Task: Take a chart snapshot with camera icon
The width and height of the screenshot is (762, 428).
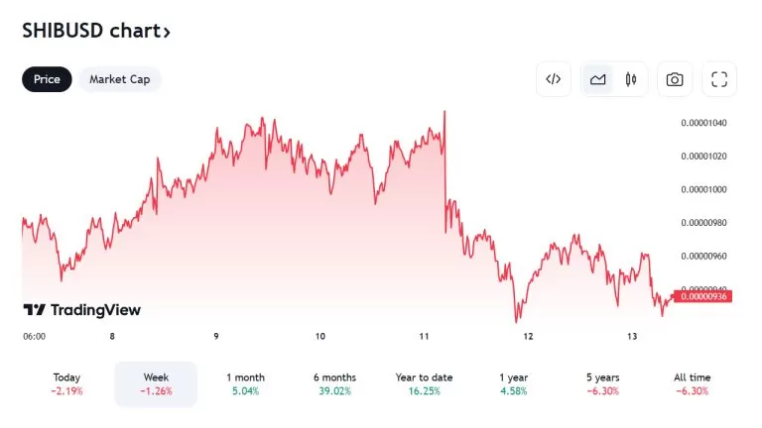Action: click(x=675, y=79)
